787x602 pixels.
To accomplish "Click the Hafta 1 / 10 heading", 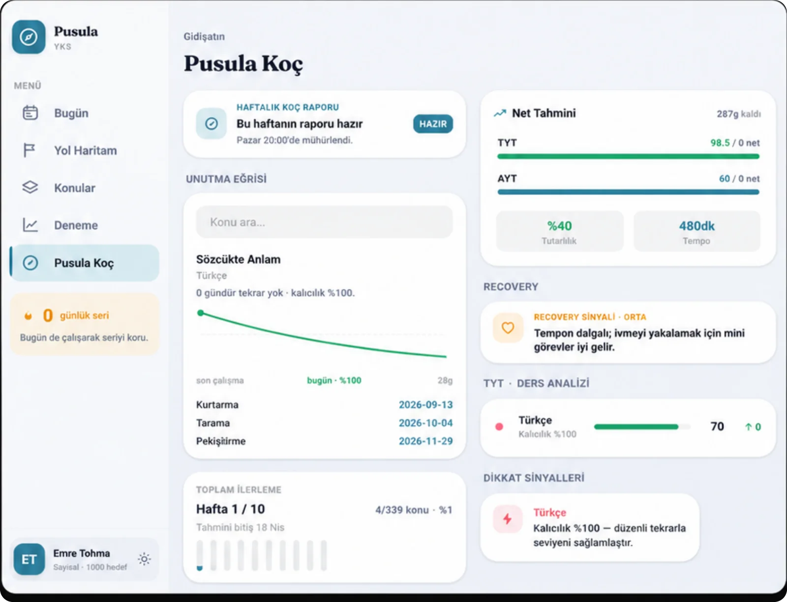I will [230, 509].
